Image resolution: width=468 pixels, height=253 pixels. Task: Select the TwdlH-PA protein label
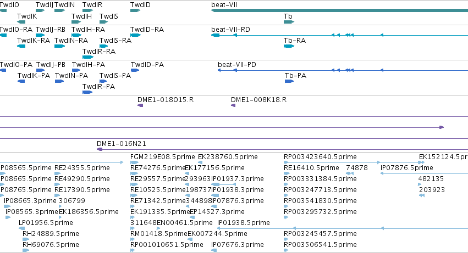89,65
